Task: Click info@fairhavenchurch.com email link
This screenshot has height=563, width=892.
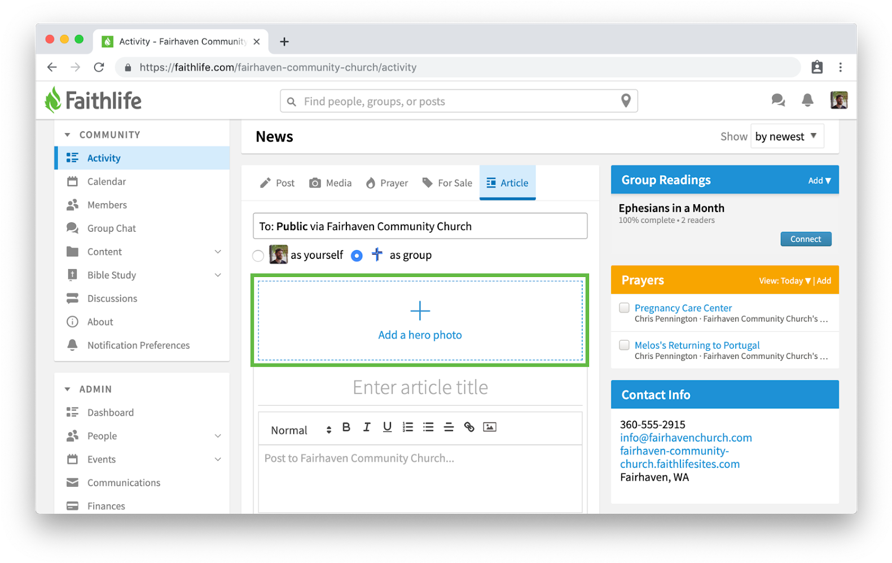Action: 686,438
